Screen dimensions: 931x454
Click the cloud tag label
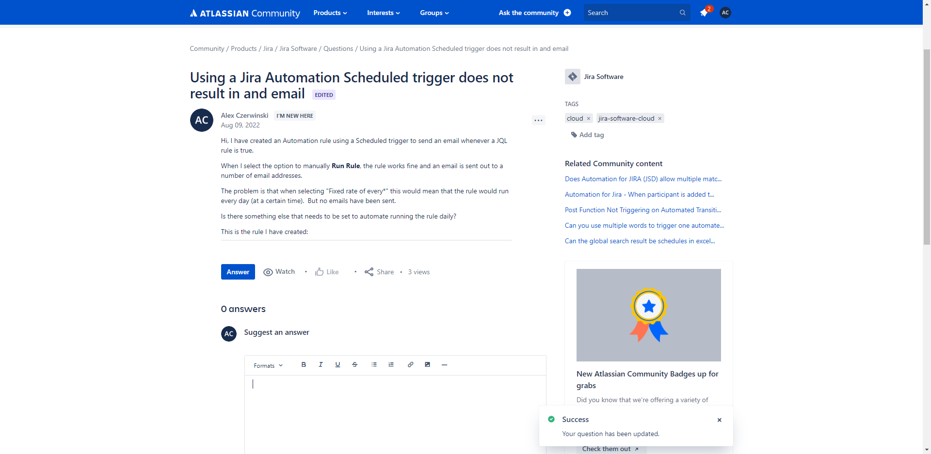pos(575,119)
